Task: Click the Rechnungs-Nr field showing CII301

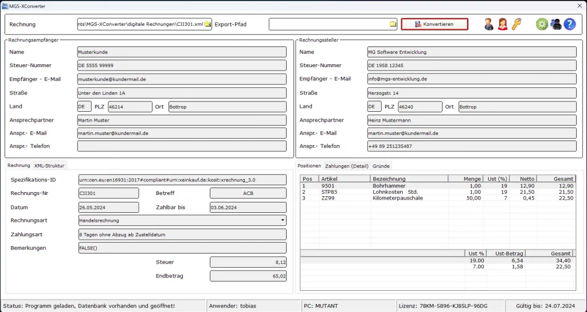Action: pyautogui.click(x=108, y=193)
